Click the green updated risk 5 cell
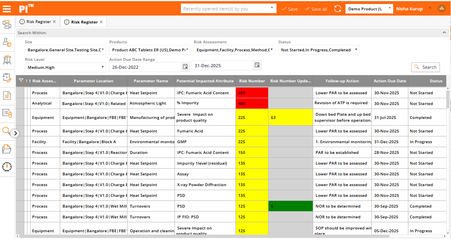 tap(290, 206)
